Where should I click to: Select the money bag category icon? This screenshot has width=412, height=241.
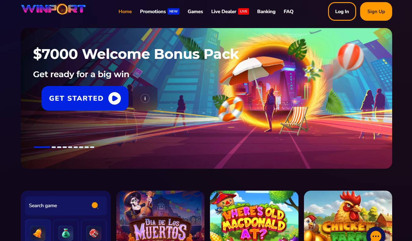point(66,233)
